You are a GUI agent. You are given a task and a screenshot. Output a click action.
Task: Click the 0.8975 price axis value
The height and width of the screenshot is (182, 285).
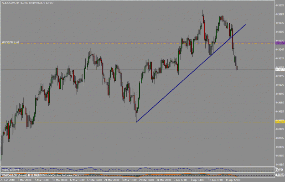[280, 129]
